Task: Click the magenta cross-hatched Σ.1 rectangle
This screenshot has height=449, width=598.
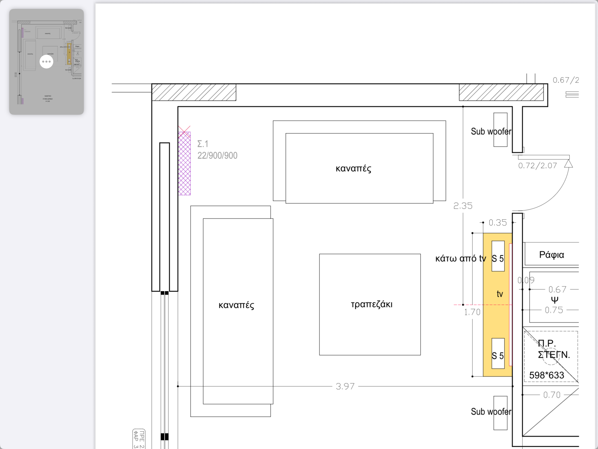Action: point(184,164)
